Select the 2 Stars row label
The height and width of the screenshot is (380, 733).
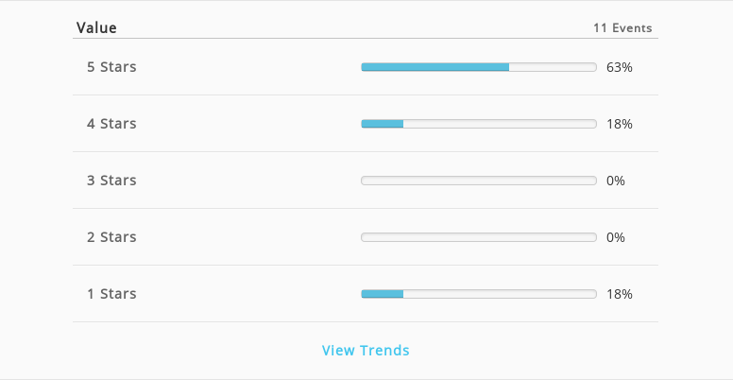[x=111, y=237]
